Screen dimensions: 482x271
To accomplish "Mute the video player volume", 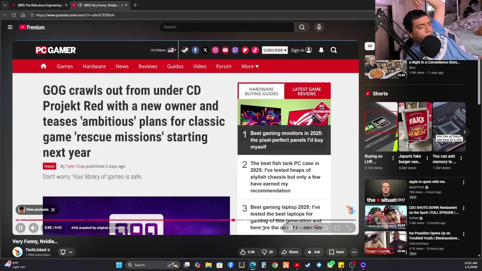I will click(34, 228).
